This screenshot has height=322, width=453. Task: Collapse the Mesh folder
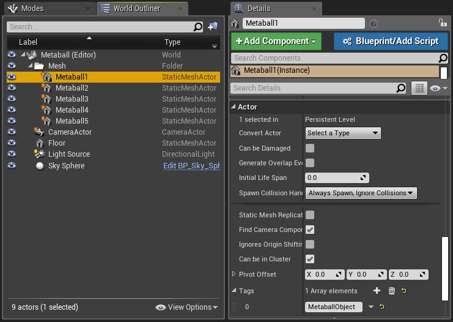pos(31,66)
